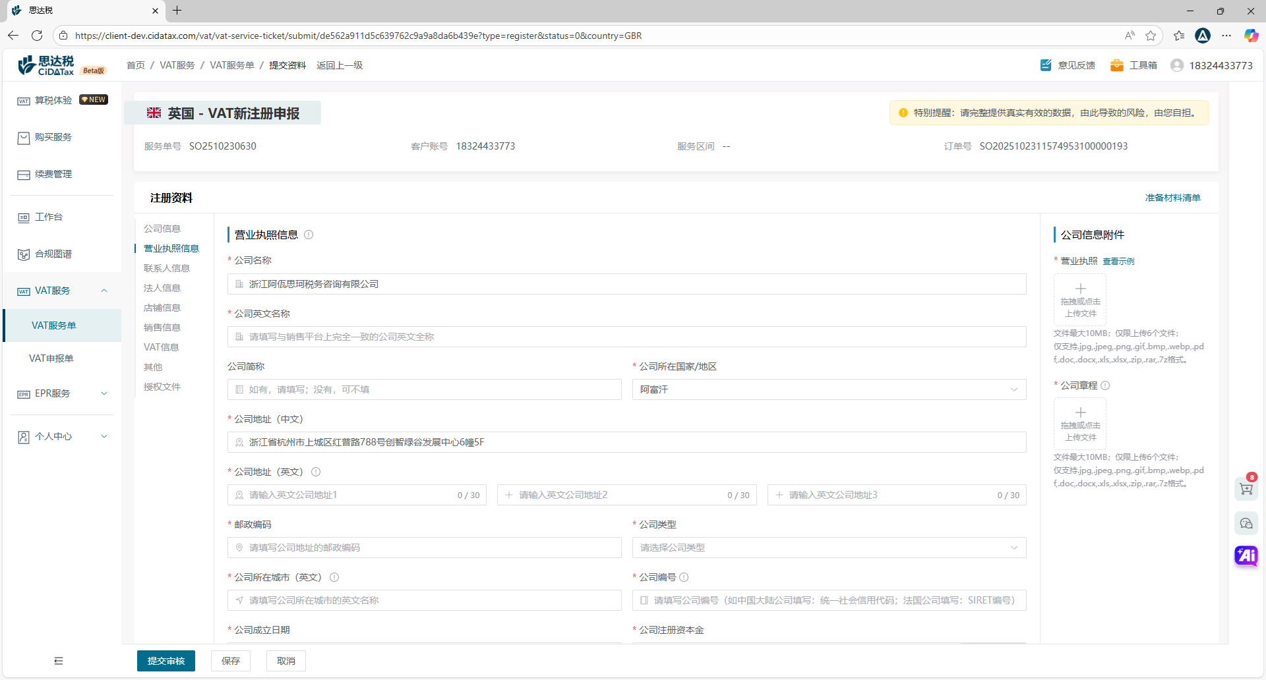Open the 工具箱 toolbox icon
1266x680 pixels.
(1117, 65)
